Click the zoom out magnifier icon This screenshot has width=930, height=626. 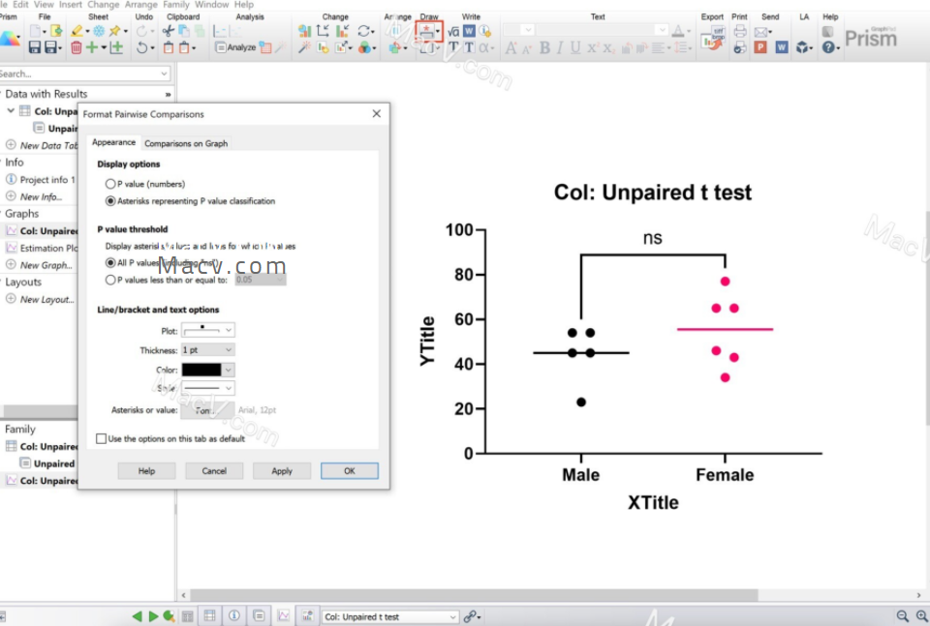pos(902,616)
